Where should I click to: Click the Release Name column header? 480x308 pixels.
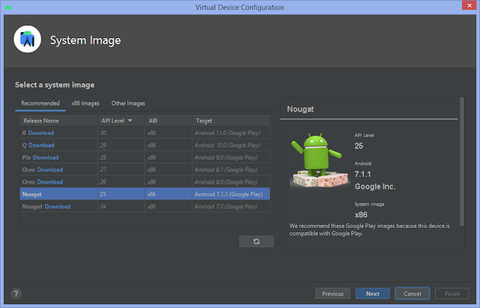58,121
